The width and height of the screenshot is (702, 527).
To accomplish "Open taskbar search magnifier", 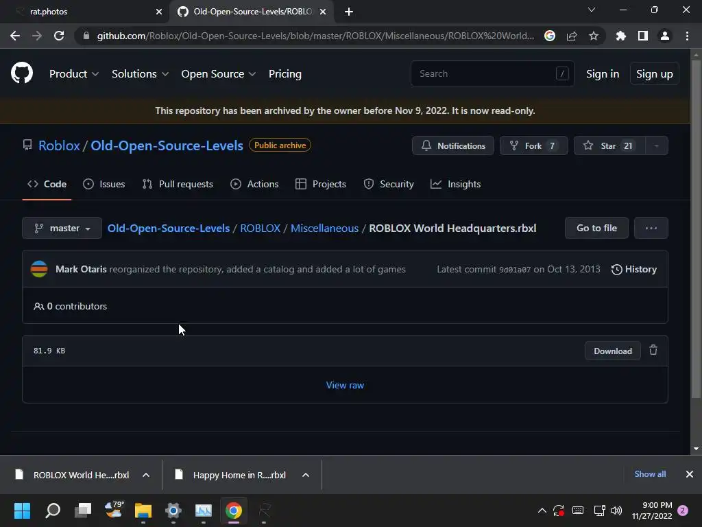I will coord(52,510).
